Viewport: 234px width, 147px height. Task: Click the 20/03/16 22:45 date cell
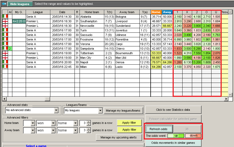pos(62,67)
